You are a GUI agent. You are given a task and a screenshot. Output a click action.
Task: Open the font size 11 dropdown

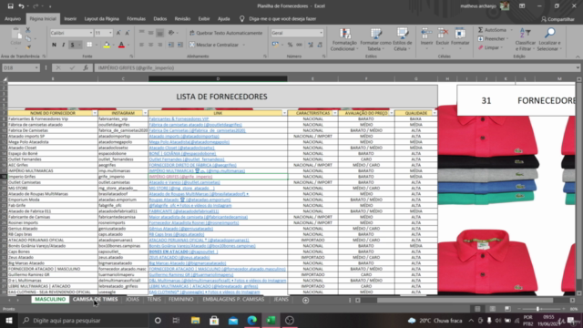[x=110, y=33]
